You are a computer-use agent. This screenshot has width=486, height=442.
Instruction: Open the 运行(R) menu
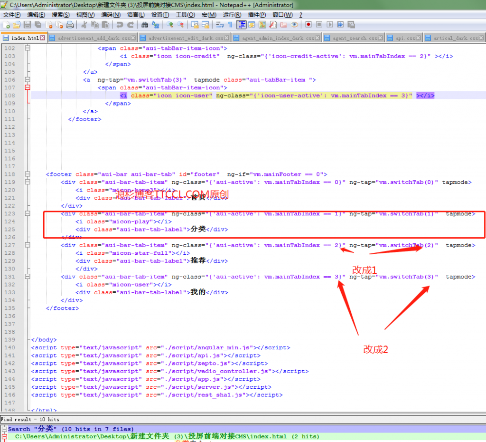tap(232, 15)
